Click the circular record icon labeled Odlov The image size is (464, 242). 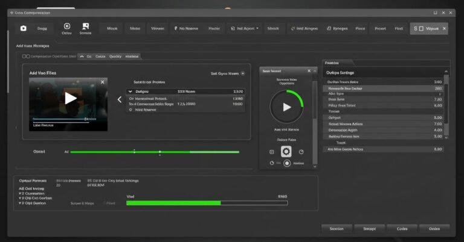pyautogui.click(x=67, y=26)
